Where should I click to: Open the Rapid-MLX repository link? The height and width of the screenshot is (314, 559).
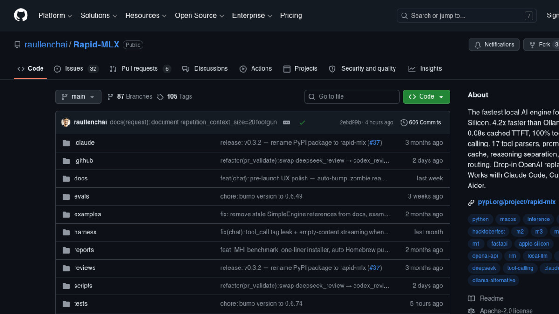[x=96, y=45]
